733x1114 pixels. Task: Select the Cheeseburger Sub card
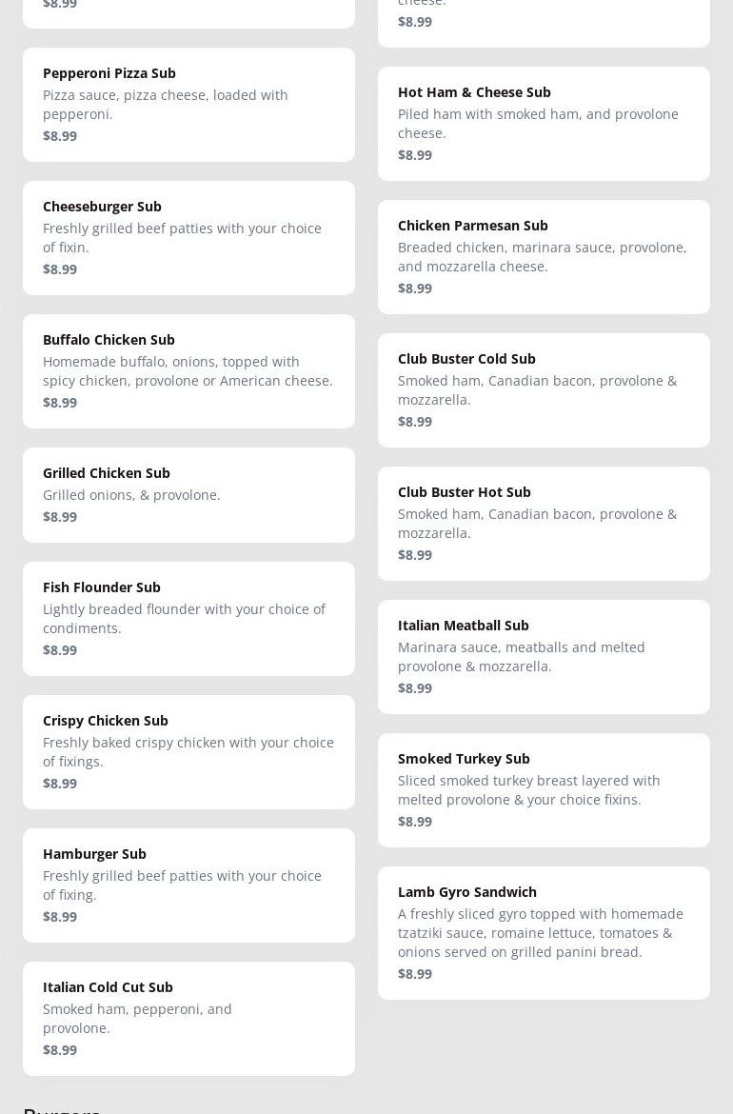(188, 238)
